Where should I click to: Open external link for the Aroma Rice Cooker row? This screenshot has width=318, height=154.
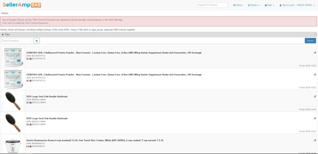315,140
